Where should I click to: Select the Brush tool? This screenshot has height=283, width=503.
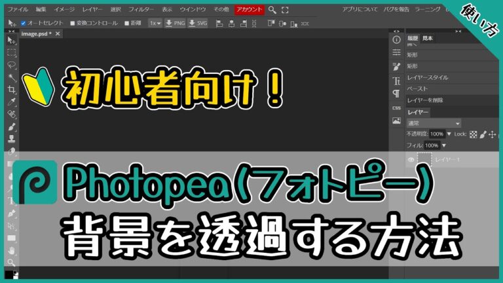click(12, 126)
